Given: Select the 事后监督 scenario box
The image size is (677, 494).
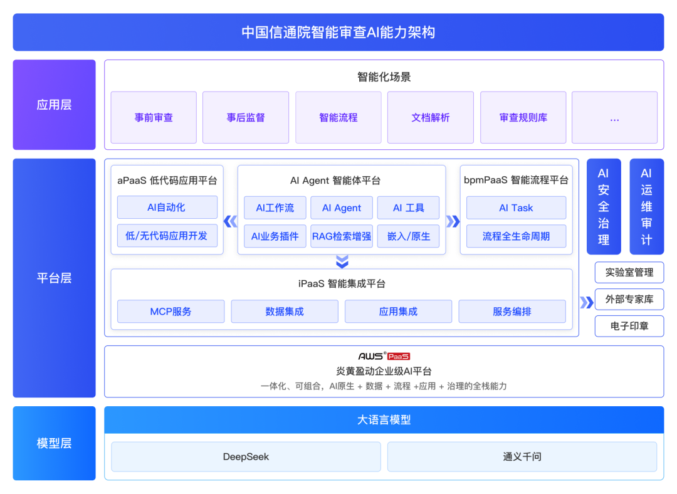Looking at the screenshot, I should [246, 118].
